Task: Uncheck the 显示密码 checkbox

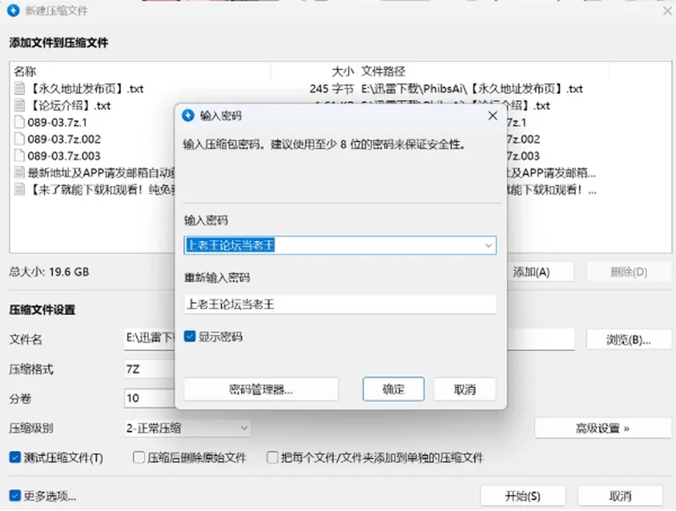Action: 189,336
